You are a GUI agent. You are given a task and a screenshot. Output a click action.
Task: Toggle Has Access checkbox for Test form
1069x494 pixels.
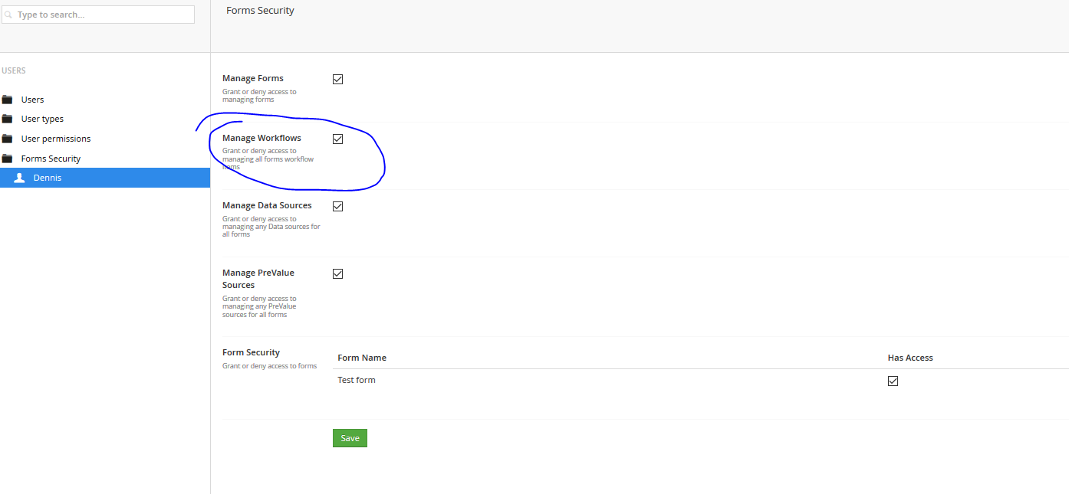tap(893, 381)
